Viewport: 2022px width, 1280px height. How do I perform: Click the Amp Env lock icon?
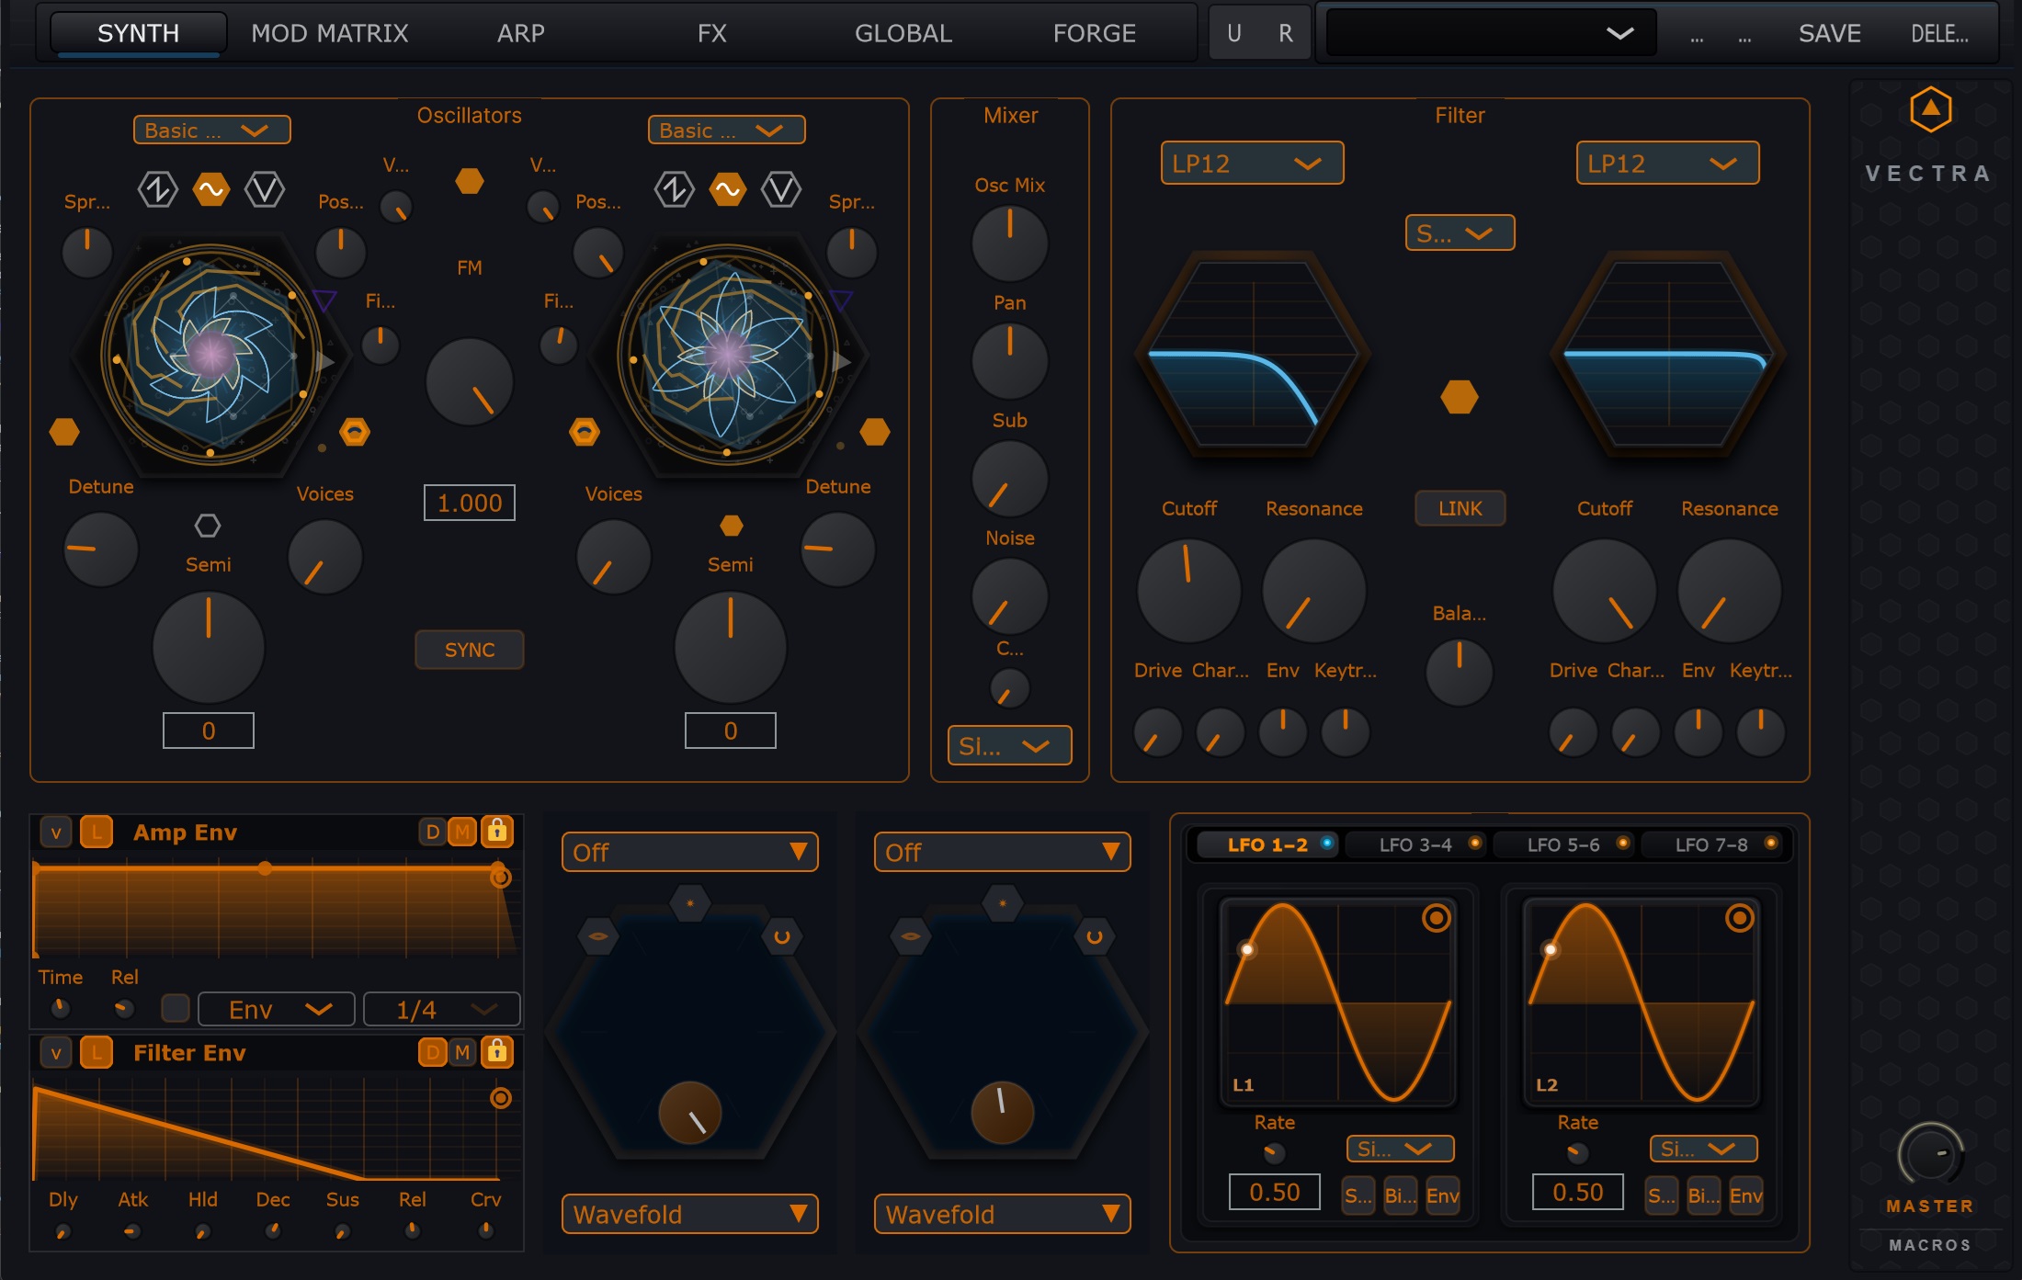(497, 832)
